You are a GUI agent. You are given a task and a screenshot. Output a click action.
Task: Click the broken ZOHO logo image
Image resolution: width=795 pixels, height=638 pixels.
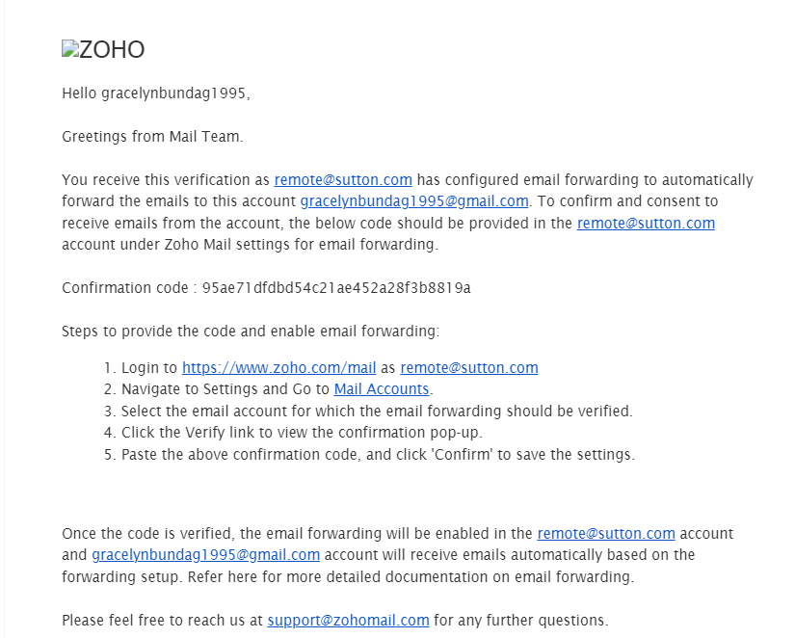click(x=103, y=50)
